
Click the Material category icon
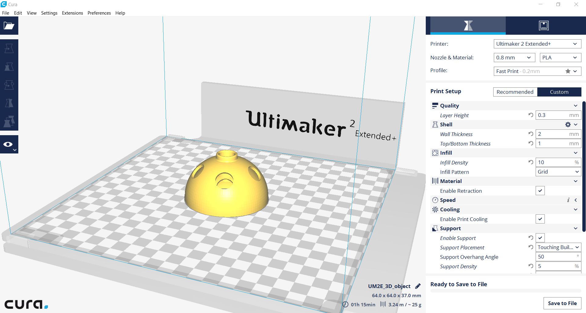[x=435, y=181]
